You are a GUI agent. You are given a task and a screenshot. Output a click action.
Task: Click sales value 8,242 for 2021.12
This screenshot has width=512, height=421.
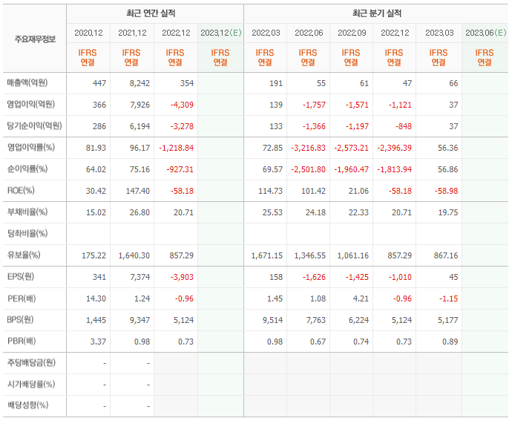click(x=140, y=84)
